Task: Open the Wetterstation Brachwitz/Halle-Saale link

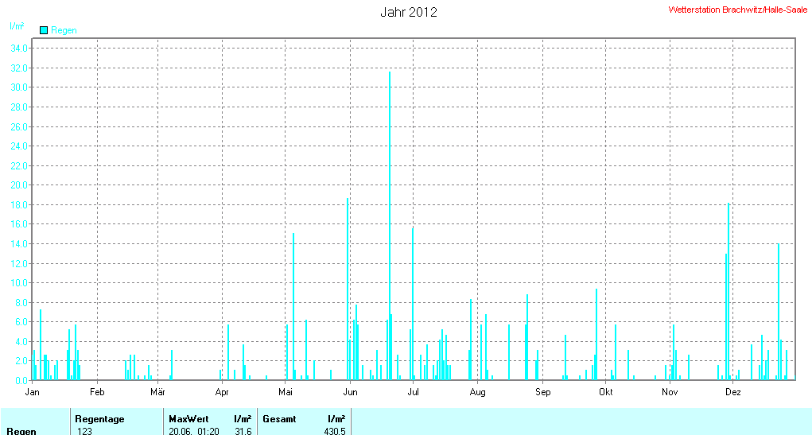Action: [738, 10]
